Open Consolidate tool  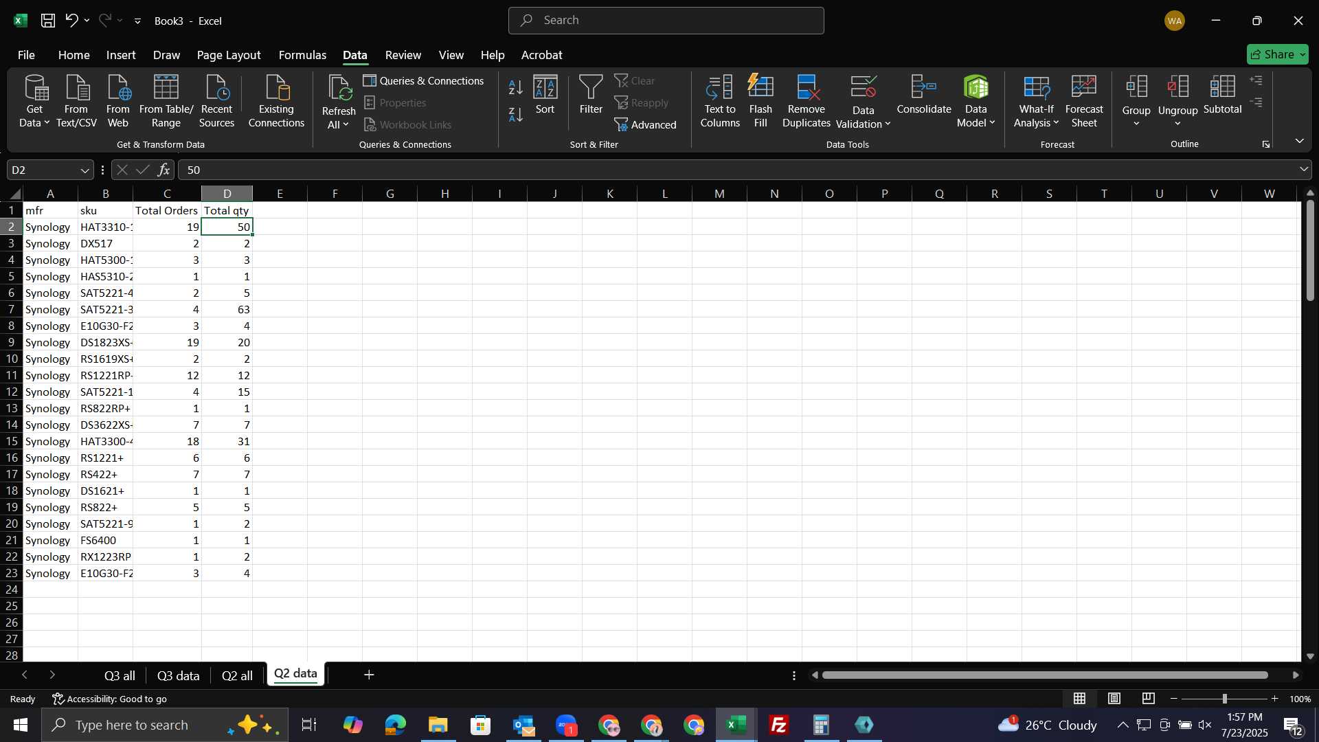924,95
